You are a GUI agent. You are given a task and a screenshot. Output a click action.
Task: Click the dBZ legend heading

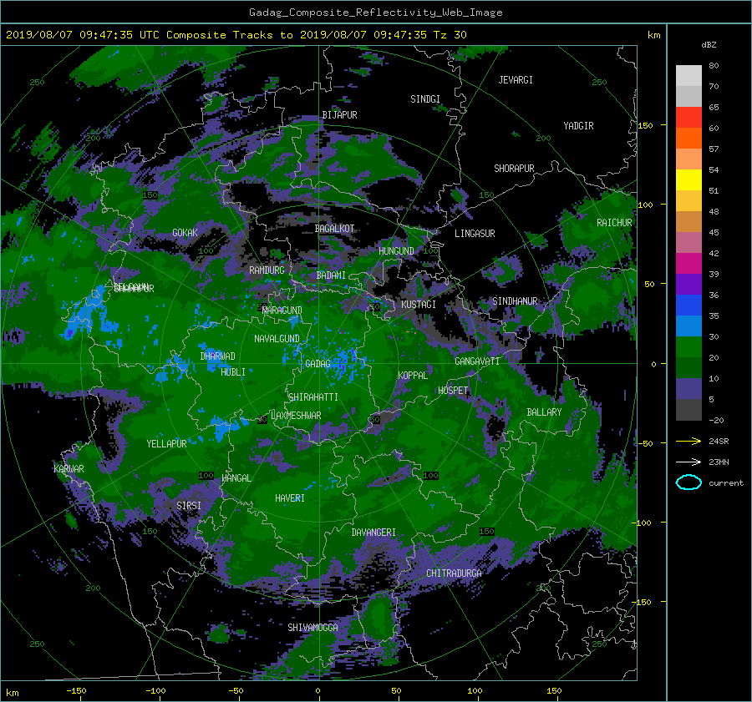click(709, 45)
